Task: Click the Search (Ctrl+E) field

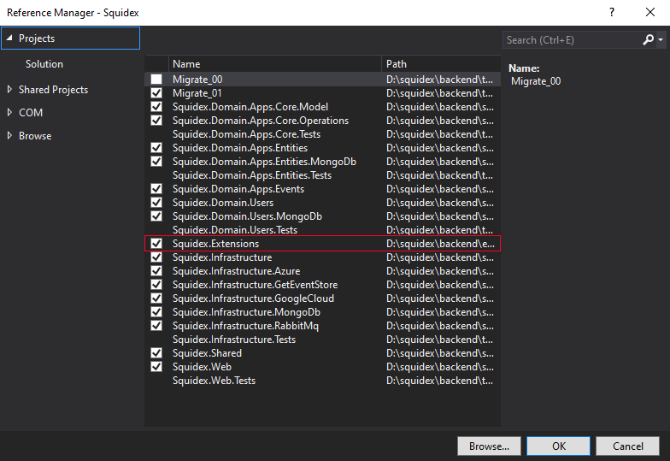Action: click(573, 39)
